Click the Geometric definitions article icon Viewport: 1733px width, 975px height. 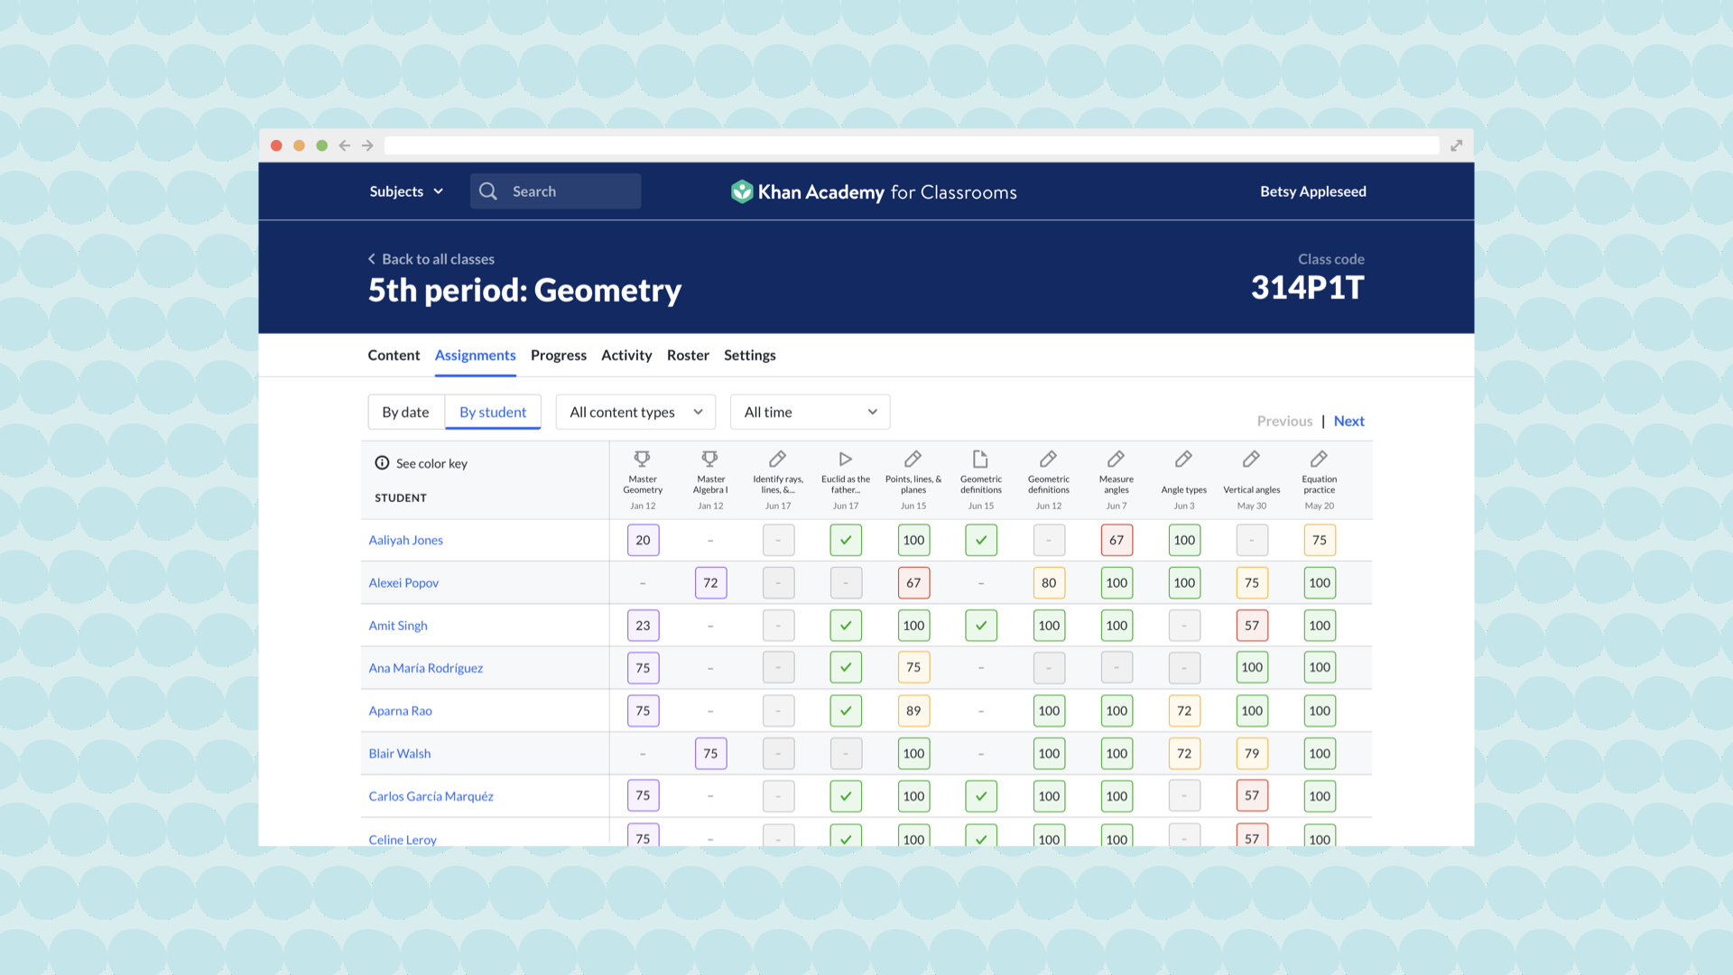980,459
